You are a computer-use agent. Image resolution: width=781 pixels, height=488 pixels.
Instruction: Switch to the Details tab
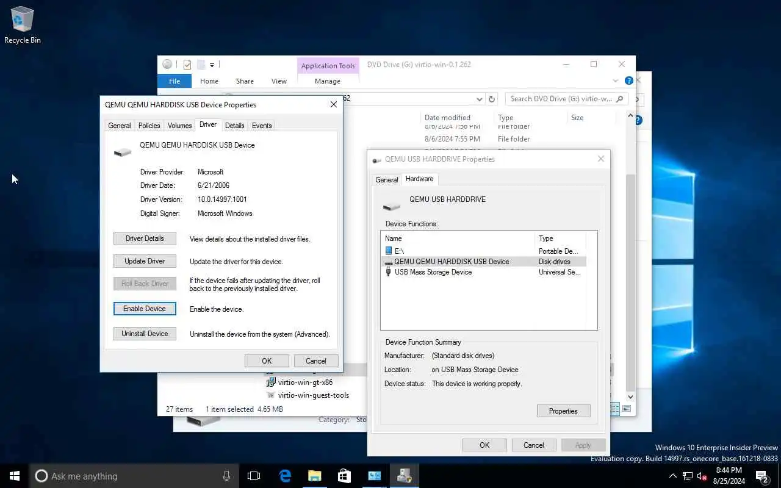click(234, 126)
